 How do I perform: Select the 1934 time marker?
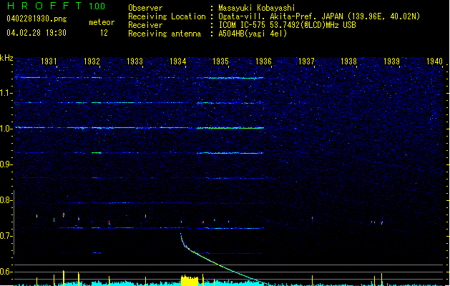[x=178, y=62]
